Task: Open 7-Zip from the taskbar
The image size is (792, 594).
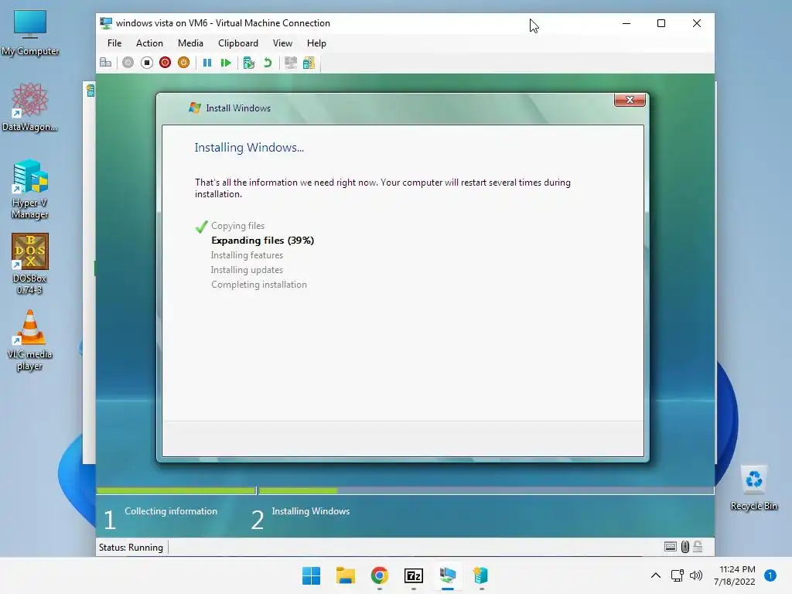Action: point(414,575)
